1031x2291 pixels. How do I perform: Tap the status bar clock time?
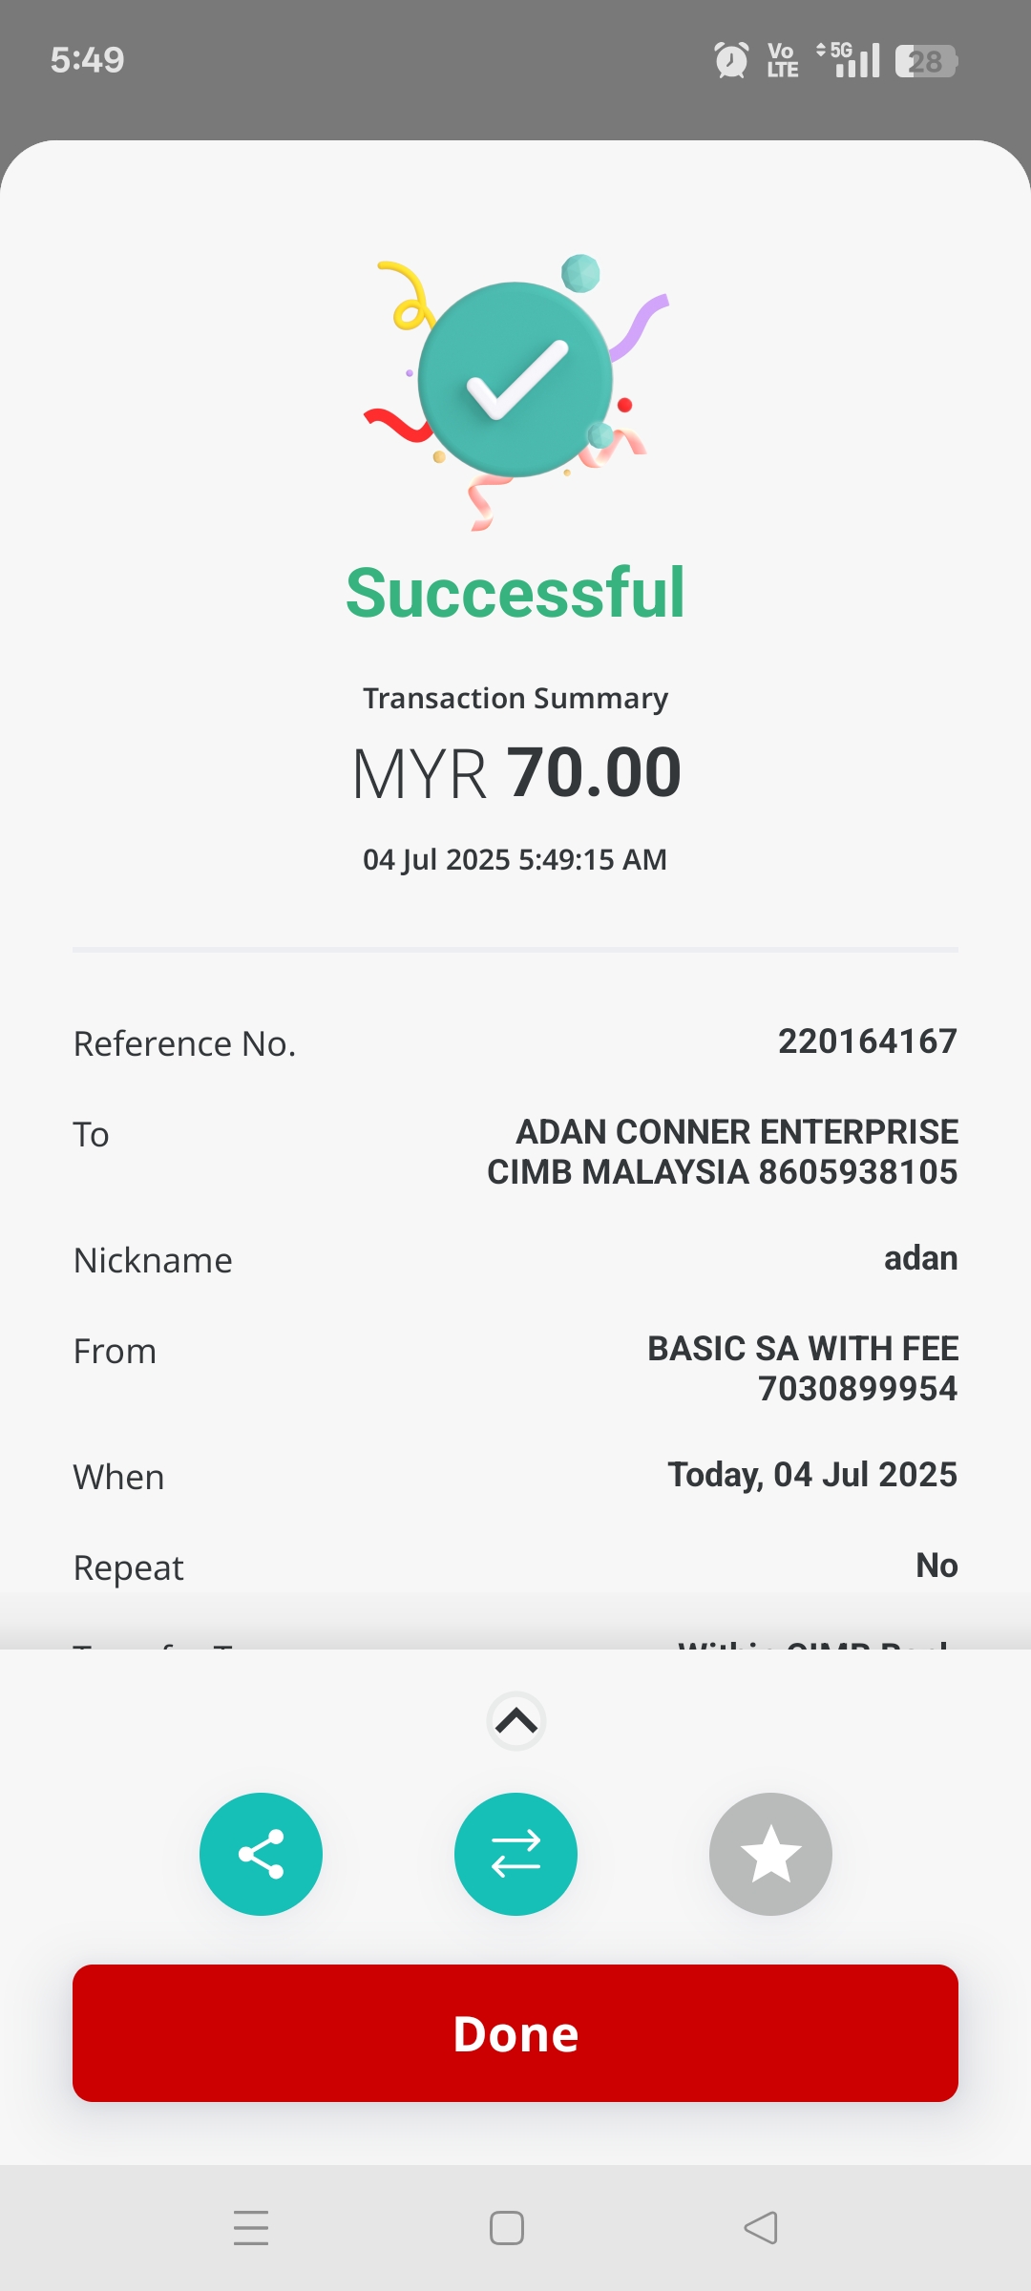click(x=88, y=60)
